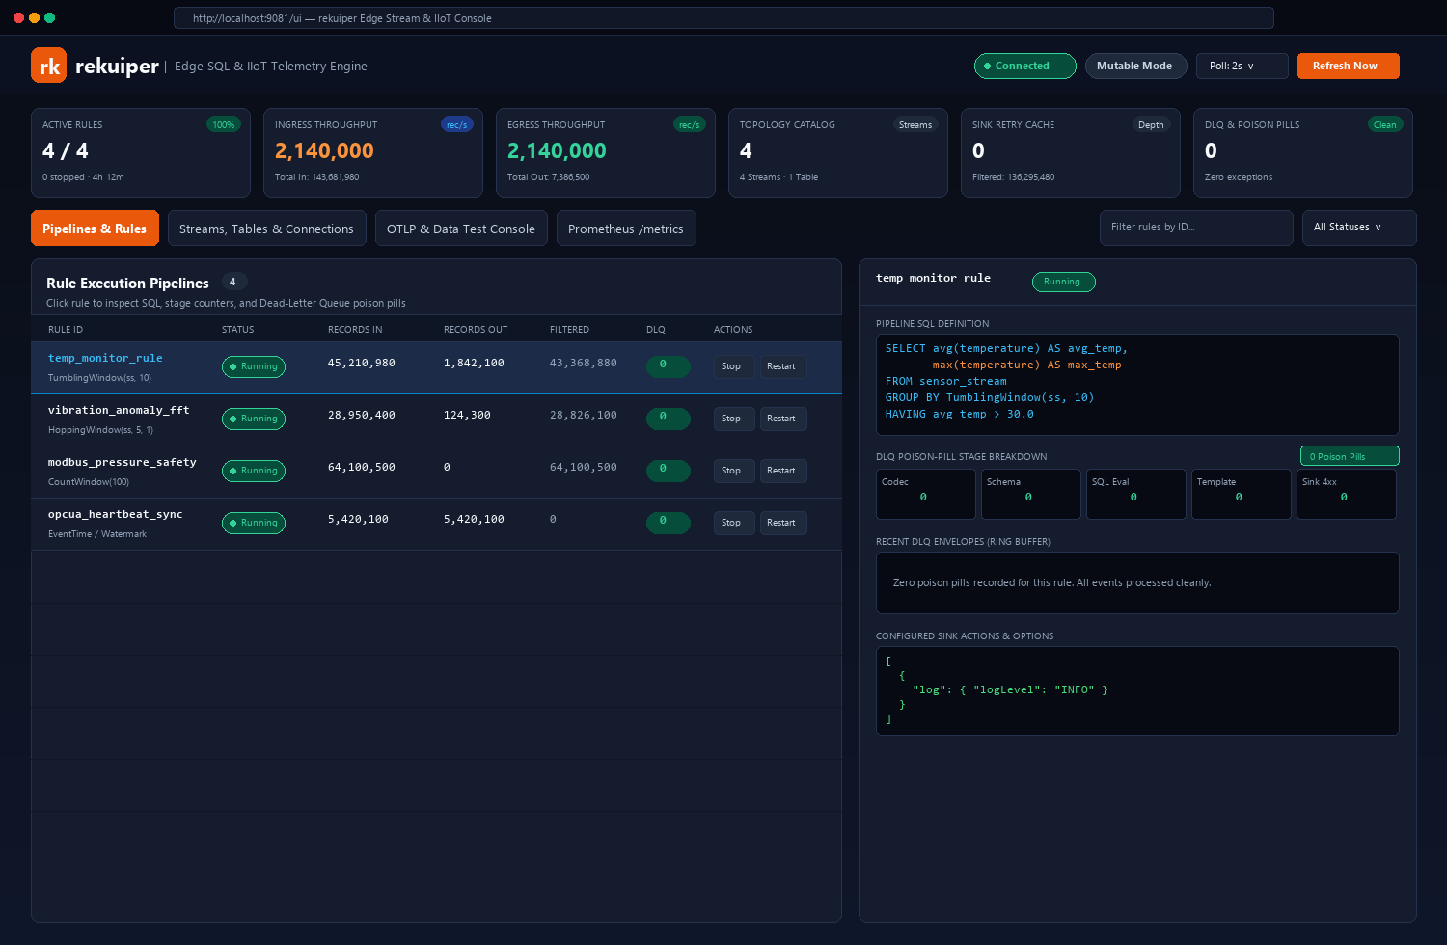
Task: Click the Sink Retry Cache Depth badge
Action: pos(1151,124)
